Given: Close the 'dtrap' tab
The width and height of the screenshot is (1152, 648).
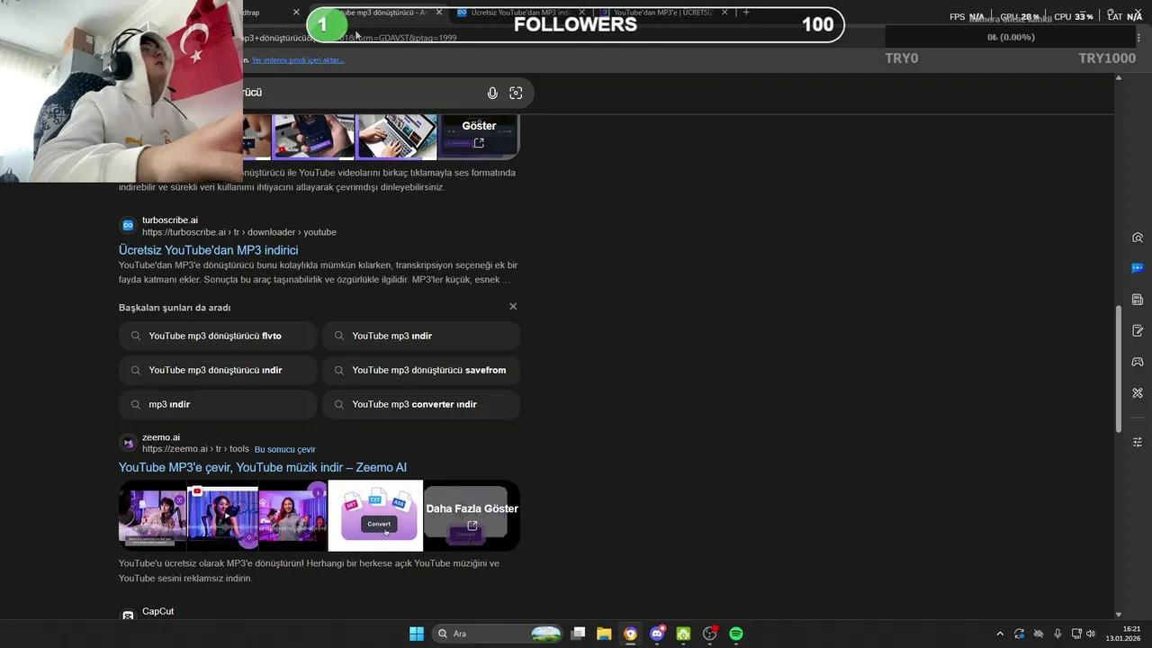Looking at the screenshot, I should pos(296,13).
